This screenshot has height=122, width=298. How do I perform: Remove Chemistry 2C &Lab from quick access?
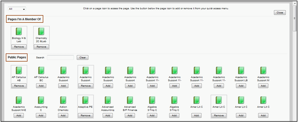coord(41,47)
